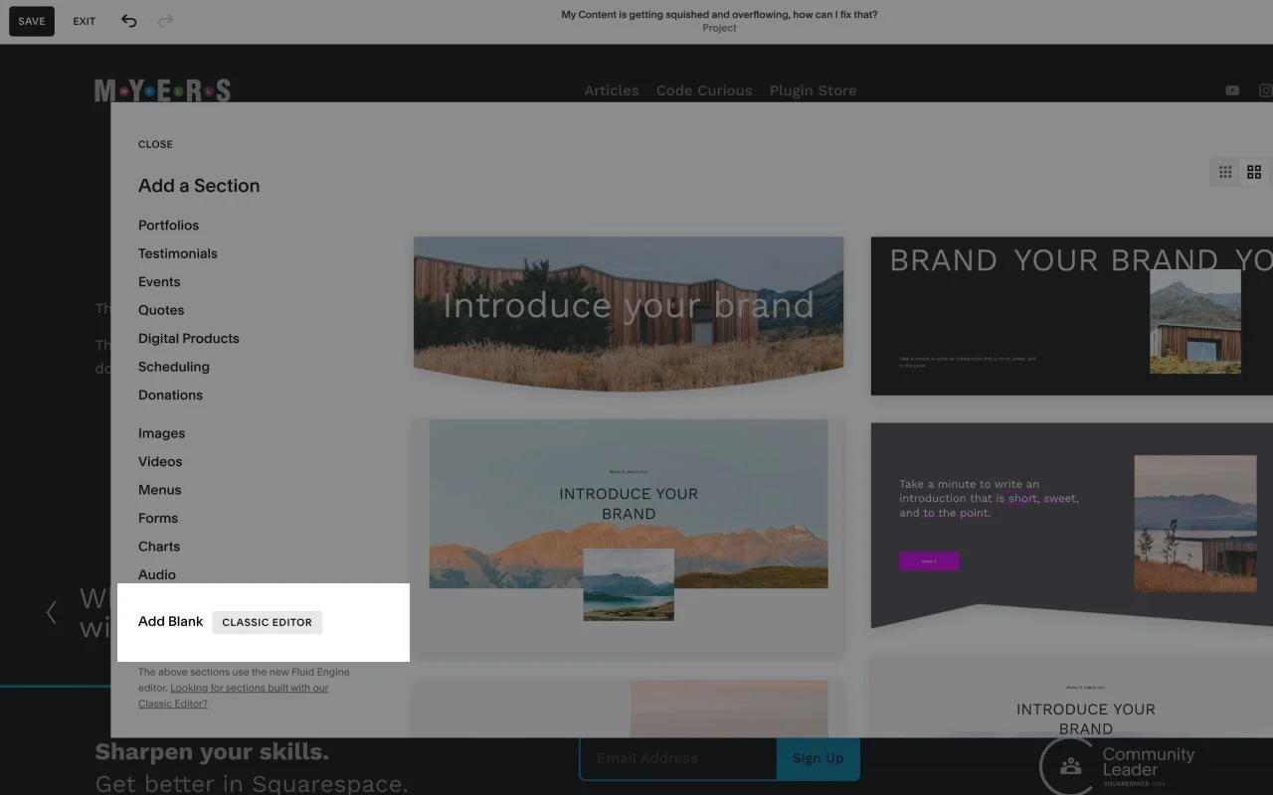Screen dimensions: 1273x795
Task: Click the Sharpen your skills heading
Action: click(x=212, y=751)
